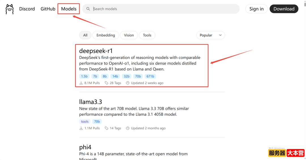306x160 pixels.
Task: Select the Tools filter
Action: (x=147, y=35)
